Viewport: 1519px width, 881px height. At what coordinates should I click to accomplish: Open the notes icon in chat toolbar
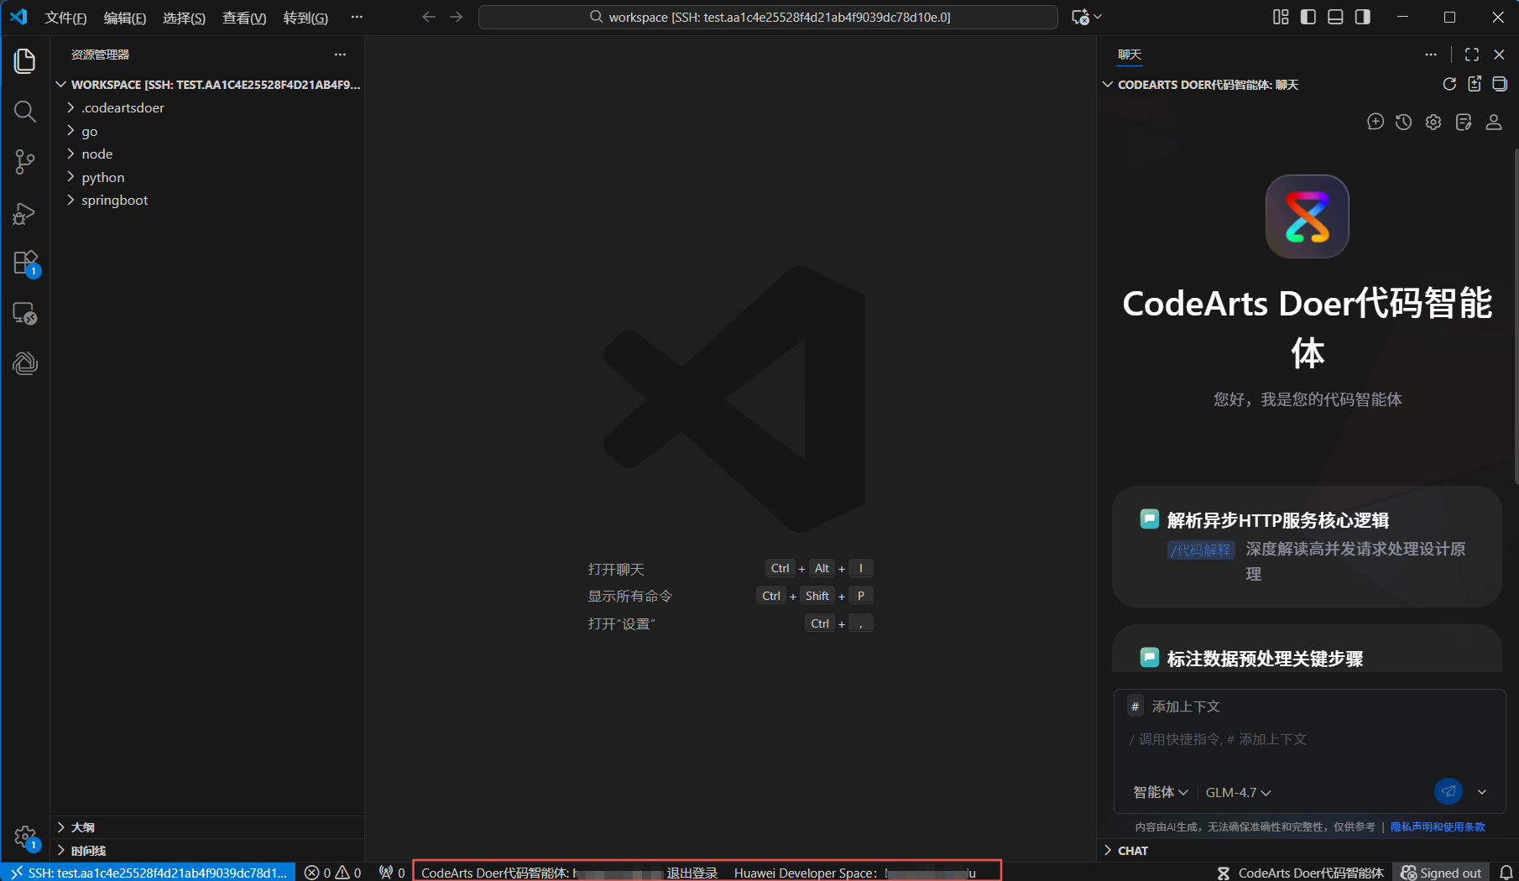pyautogui.click(x=1464, y=122)
